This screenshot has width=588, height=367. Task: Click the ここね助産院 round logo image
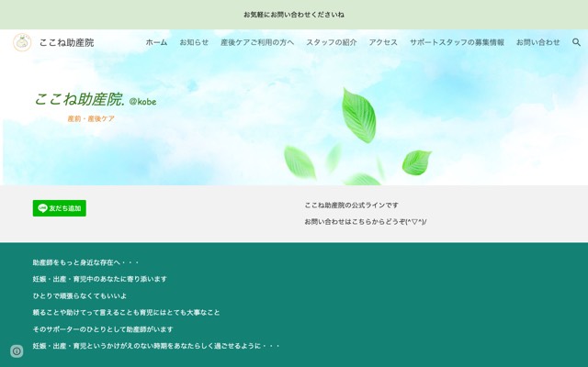pyautogui.click(x=22, y=42)
